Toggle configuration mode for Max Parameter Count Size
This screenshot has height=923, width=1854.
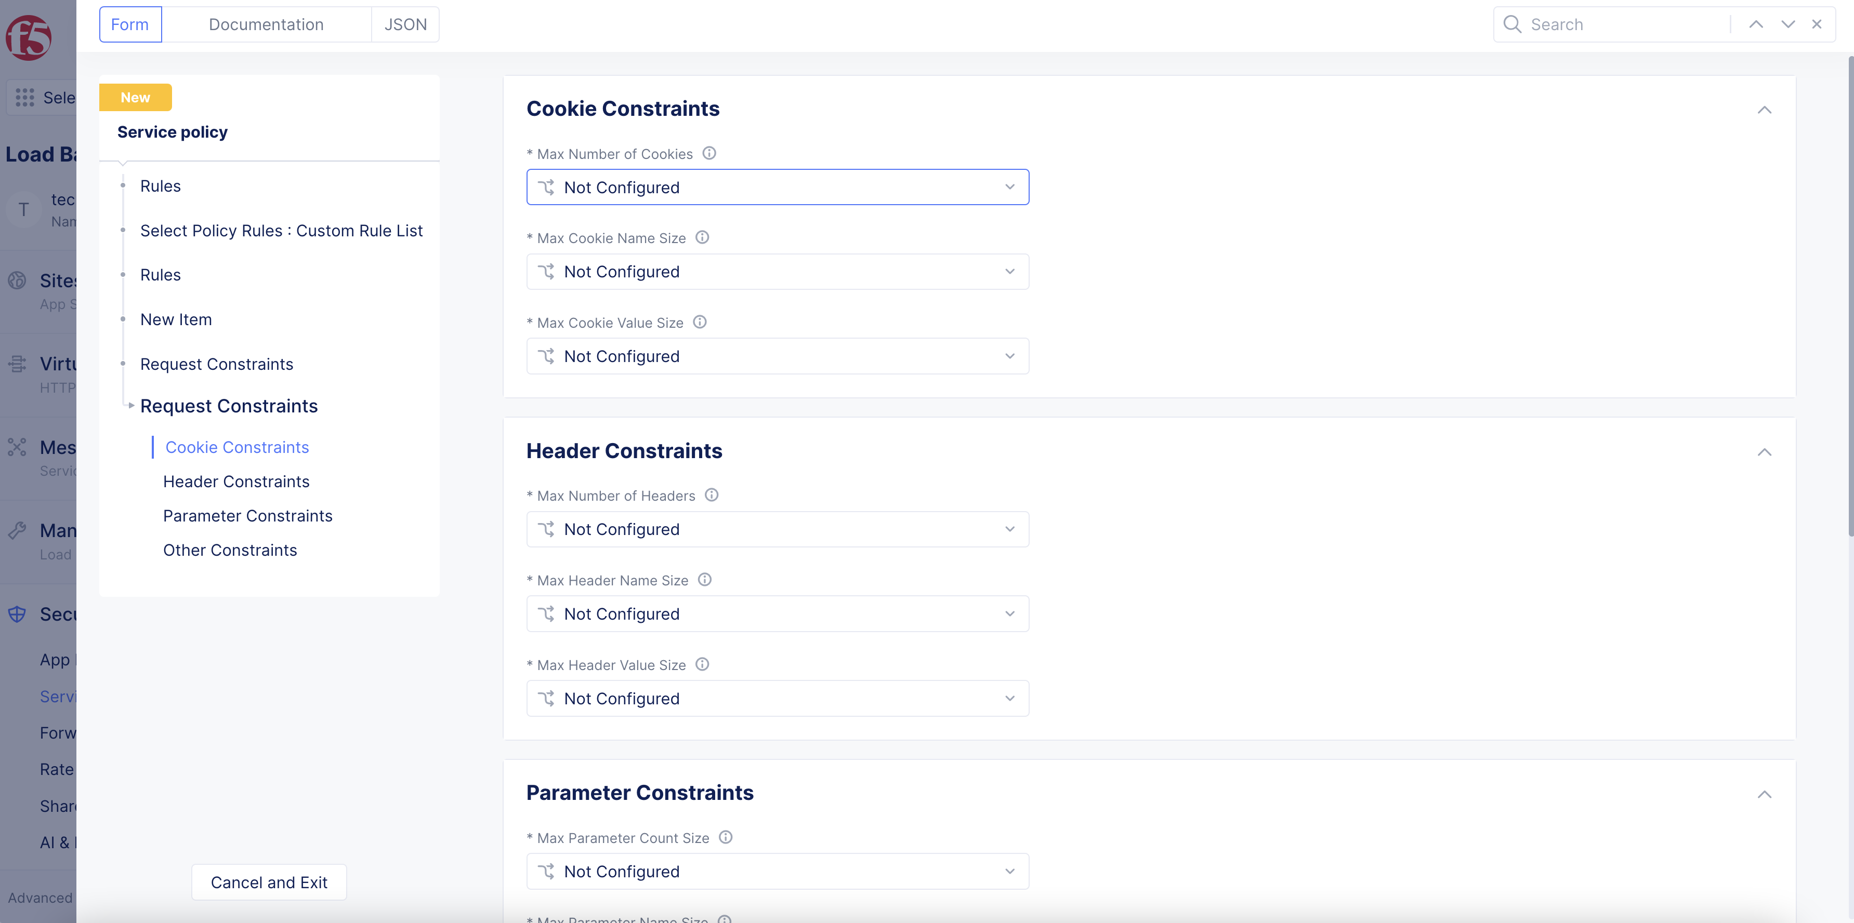(548, 871)
